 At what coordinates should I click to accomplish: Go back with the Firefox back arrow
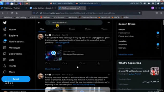coord(3,13)
